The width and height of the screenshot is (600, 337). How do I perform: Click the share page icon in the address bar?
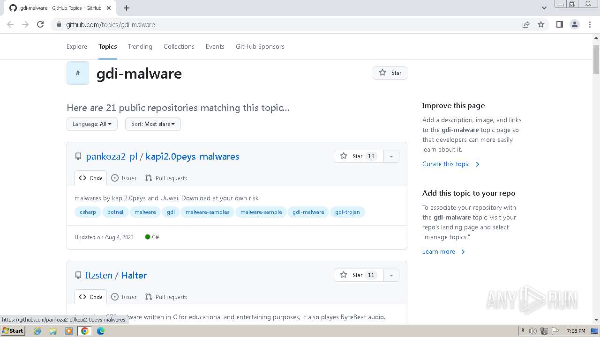[x=526, y=24]
